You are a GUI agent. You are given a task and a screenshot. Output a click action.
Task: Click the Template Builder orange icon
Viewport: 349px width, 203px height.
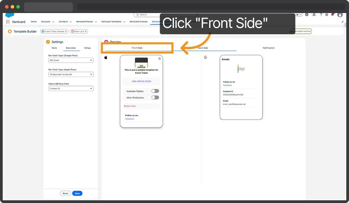(x=10, y=31)
